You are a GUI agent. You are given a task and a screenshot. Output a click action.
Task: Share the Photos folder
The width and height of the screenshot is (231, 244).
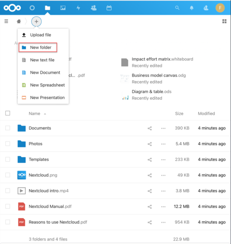[150, 144]
